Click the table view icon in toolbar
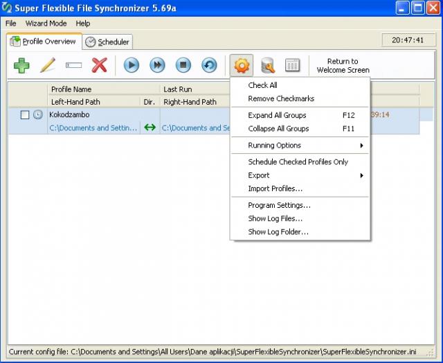Viewport: 443px width, 363px height. [292, 65]
